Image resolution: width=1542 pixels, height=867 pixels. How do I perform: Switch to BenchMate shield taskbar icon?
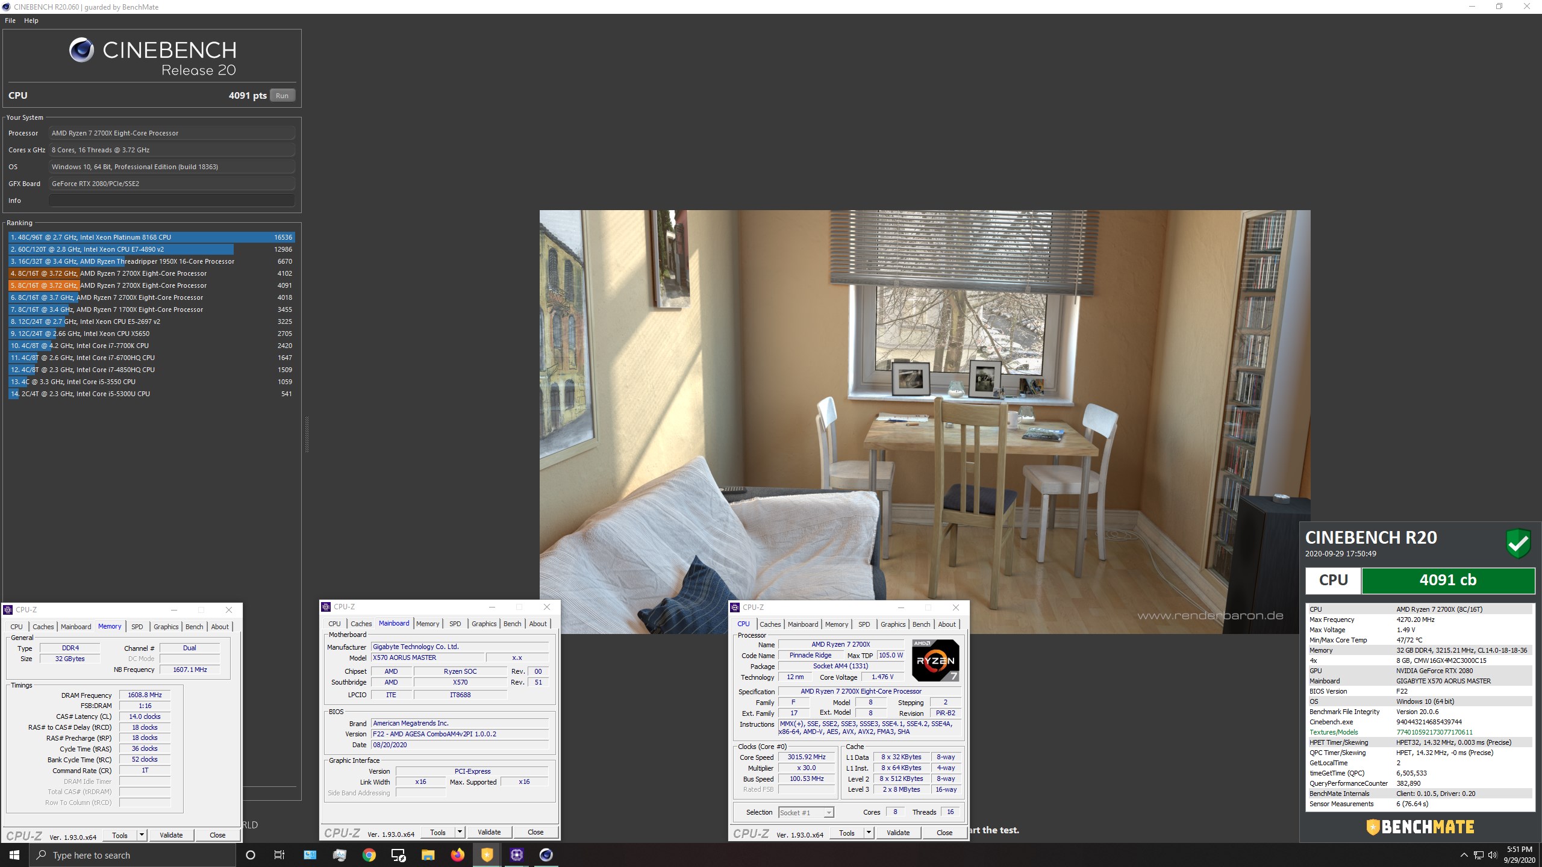point(487,855)
